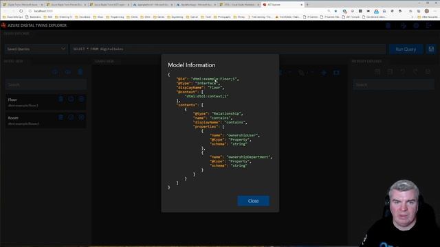Image resolution: width=440 pixels, height=247 pixels.
Task: Click the trash icon in the app header
Action: (x=388, y=25)
